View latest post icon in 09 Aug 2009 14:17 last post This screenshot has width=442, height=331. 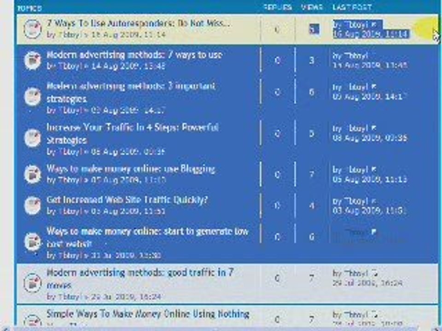374,87
